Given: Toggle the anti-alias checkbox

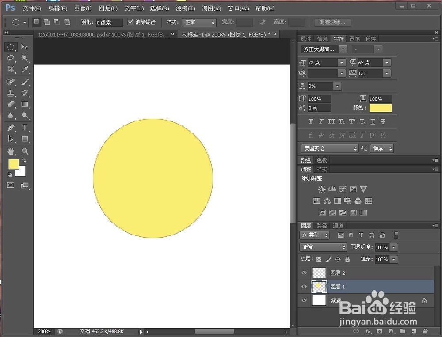Looking at the screenshot, I should (x=130, y=22).
